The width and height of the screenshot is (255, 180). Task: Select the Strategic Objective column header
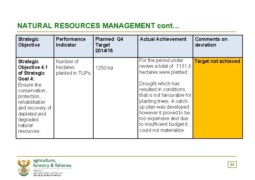click(x=35, y=46)
